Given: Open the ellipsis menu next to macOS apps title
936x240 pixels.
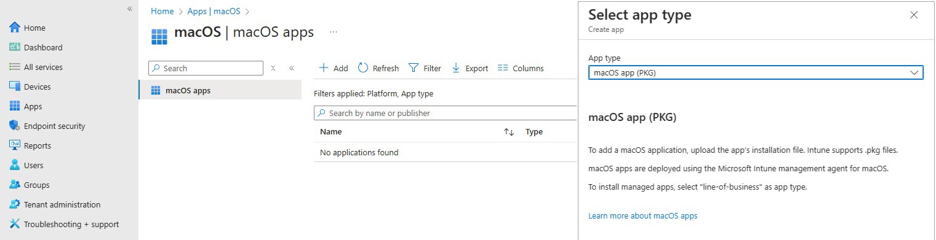Looking at the screenshot, I should pyautogui.click(x=334, y=32).
